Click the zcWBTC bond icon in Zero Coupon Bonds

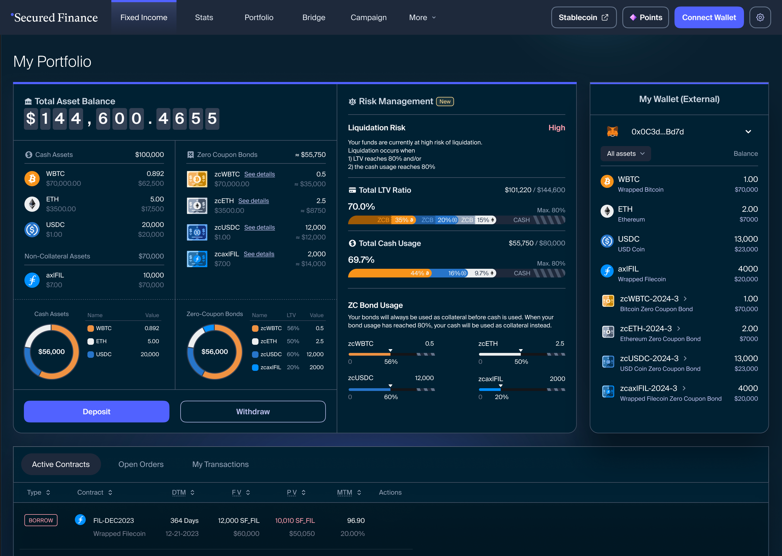tap(197, 179)
